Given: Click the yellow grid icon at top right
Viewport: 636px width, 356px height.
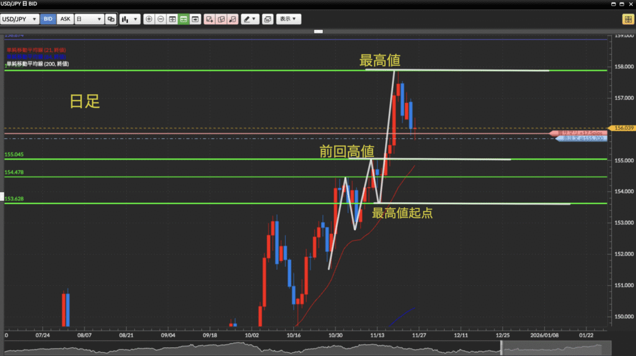Looking at the screenshot, I should click(627, 19).
